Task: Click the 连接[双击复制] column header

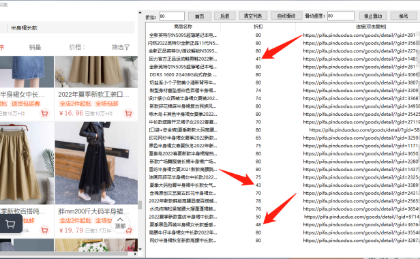Action: pos(371,27)
